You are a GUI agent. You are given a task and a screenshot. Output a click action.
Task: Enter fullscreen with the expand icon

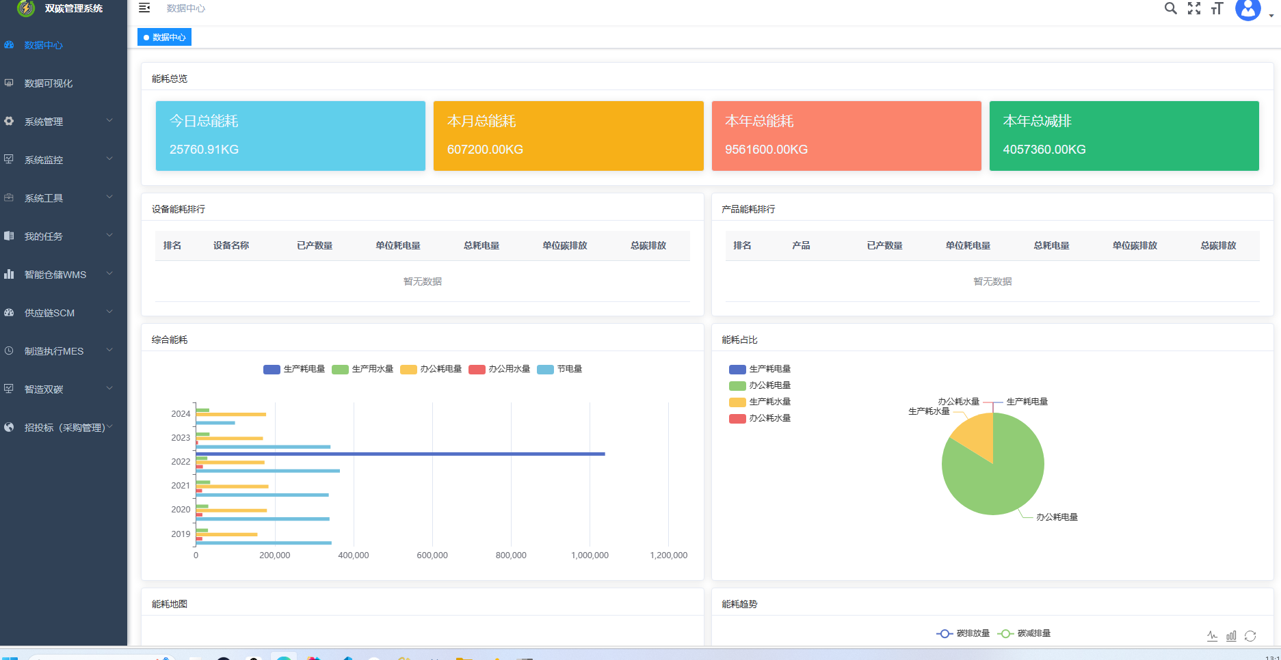(1194, 8)
